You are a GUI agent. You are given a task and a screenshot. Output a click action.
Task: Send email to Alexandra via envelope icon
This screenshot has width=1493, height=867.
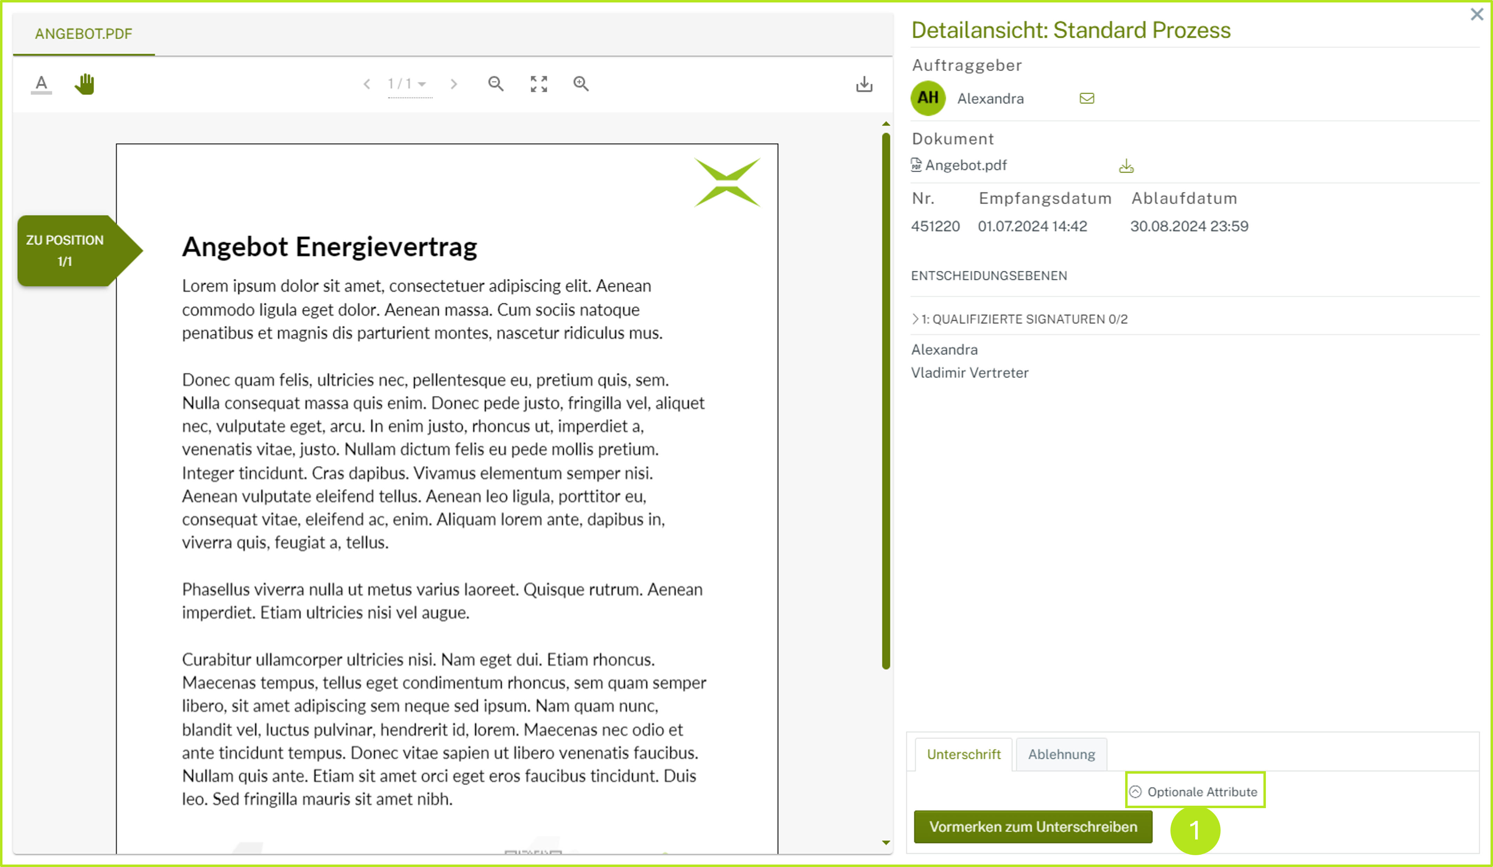tap(1086, 98)
